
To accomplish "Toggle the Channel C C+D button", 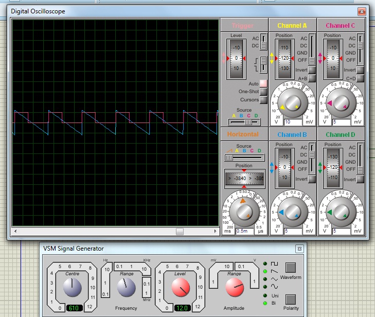I will [x=360, y=78].
